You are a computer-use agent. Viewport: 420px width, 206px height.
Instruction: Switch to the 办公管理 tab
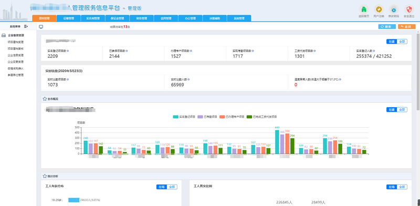(x=190, y=18)
